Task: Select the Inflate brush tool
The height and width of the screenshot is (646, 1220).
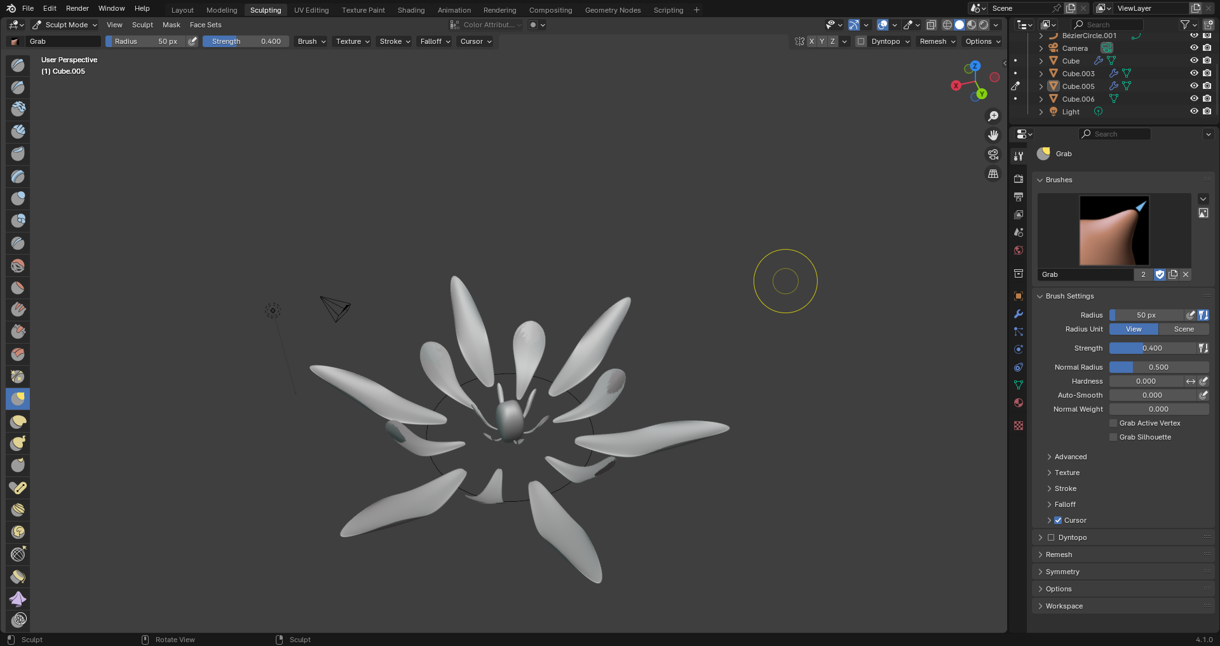Action: click(x=18, y=198)
